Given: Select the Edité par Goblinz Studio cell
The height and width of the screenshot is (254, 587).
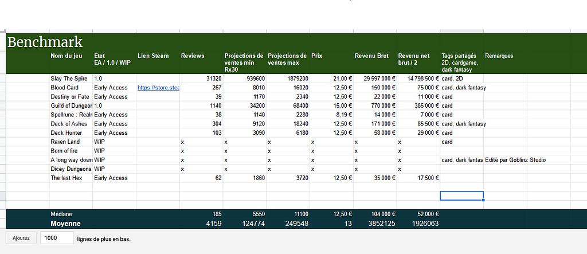Looking at the screenshot, I should 515,160.
